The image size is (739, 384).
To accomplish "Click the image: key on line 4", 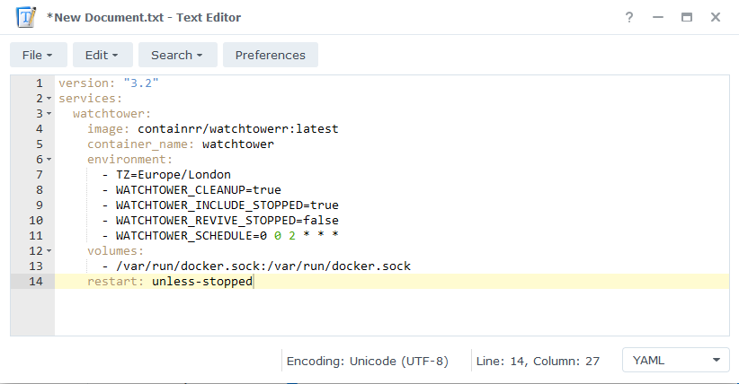I will pos(109,129).
